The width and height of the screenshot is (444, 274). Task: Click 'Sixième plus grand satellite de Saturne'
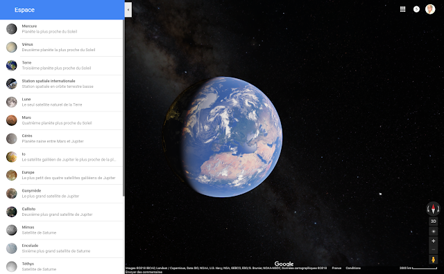click(56, 251)
